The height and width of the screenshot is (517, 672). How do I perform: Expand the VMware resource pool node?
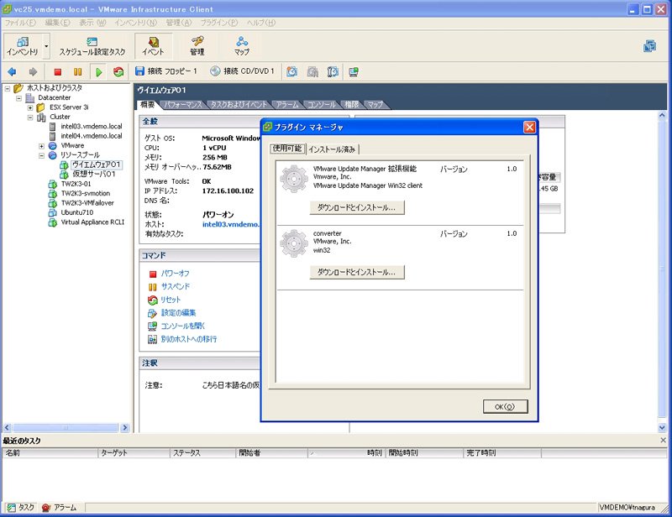pyautogui.click(x=41, y=146)
